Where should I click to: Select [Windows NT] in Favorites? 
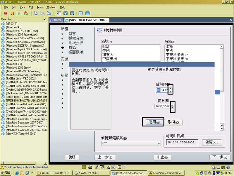click(x=14, y=64)
